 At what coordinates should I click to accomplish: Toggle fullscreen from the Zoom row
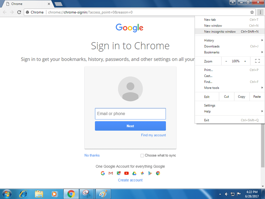pyautogui.click(x=258, y=61)
